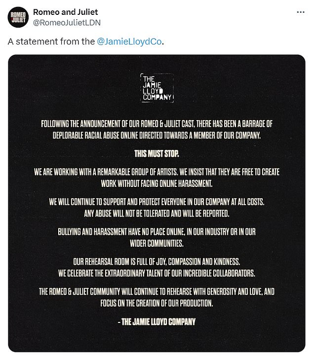The image size is (313, 356).
Task: Click the 'deplorable racial abuse online' line
Action: [x=156, y=134]
